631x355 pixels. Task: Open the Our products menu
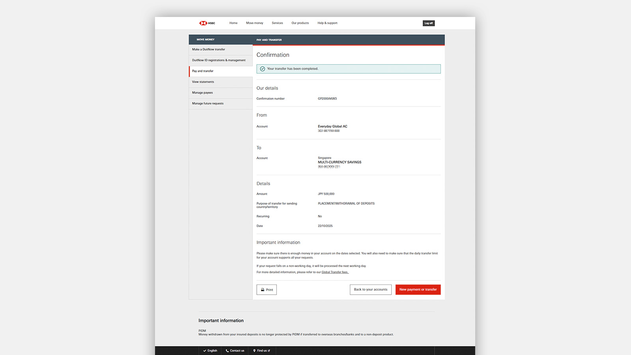300,23
